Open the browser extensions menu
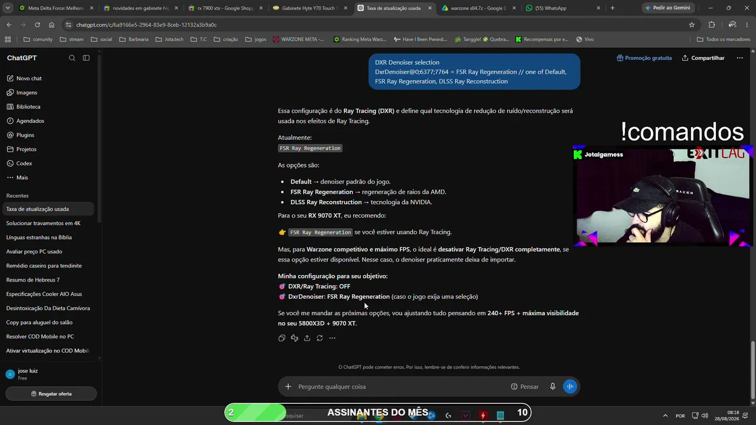756x425 pixels. [711, 25]
